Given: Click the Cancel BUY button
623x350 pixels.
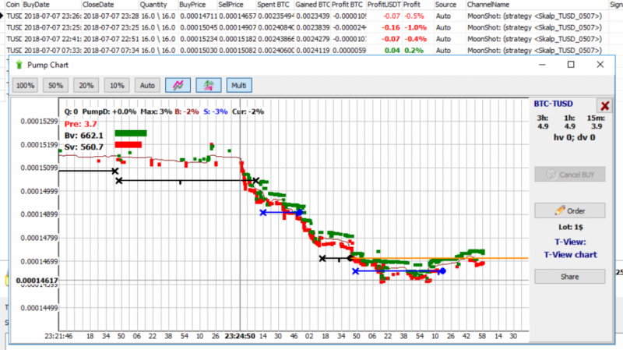Looking at the screenshot, I should pos(570,174).
